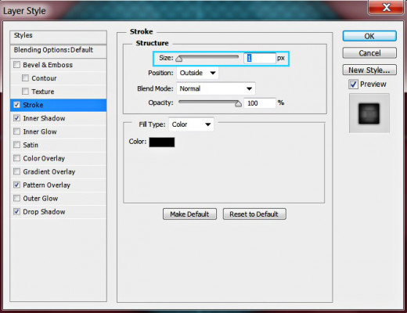Enable the Bevel & Emboss checkbox

point(16,64)
